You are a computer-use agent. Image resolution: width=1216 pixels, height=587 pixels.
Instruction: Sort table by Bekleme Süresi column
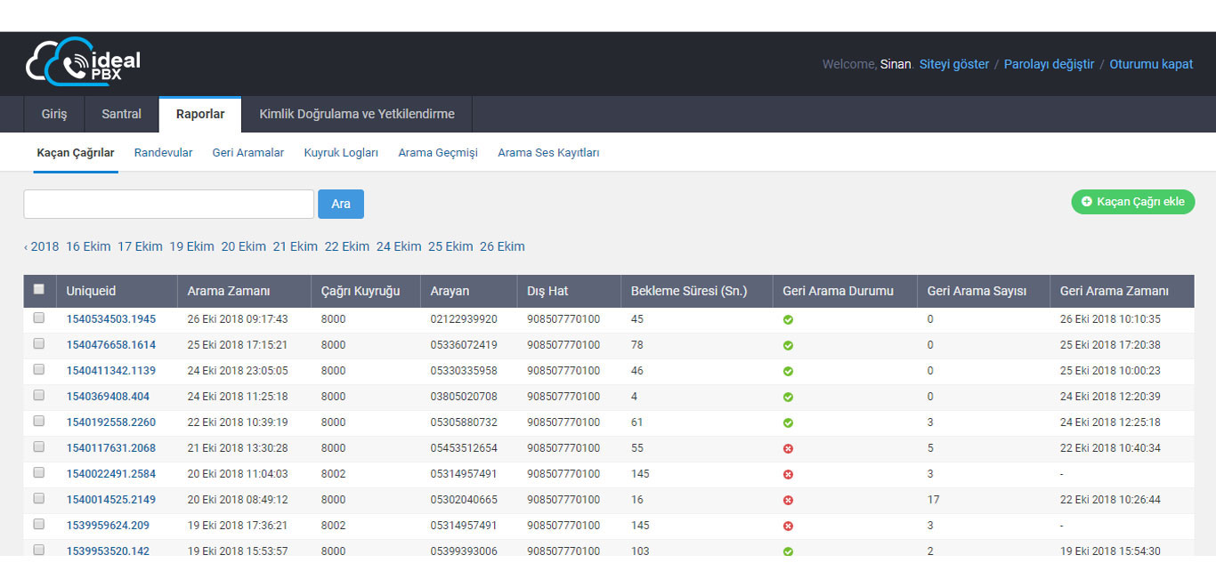688,291
